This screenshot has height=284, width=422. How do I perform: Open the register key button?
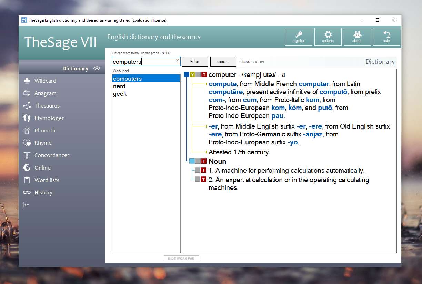point(299,37)
